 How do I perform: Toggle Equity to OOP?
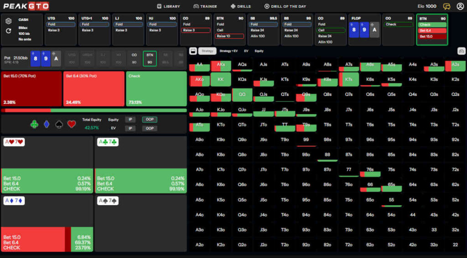click(149, 120)
